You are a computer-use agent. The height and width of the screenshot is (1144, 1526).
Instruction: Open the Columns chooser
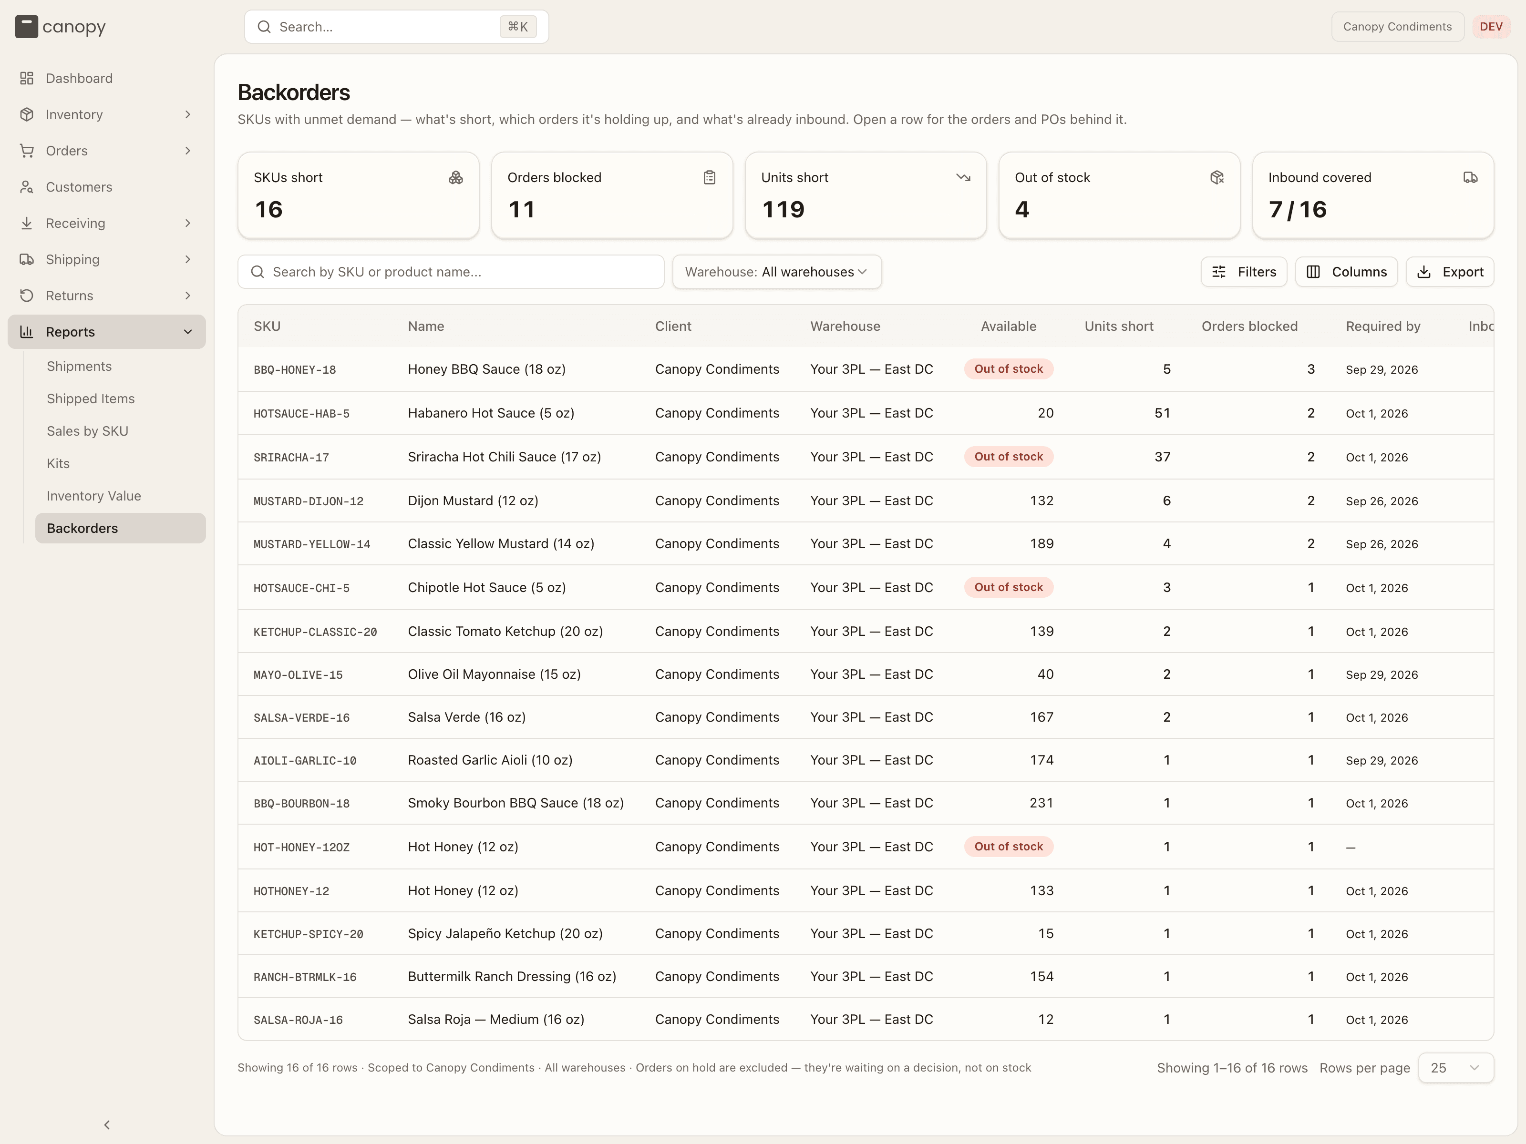click(x=1346, y=272)
